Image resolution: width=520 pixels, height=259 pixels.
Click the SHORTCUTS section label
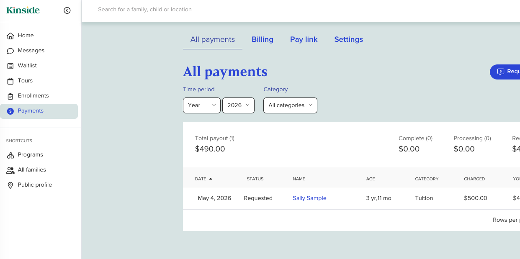click(19, 141)
